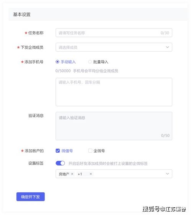Select the 手动输入 radio button

click(57, 62)
